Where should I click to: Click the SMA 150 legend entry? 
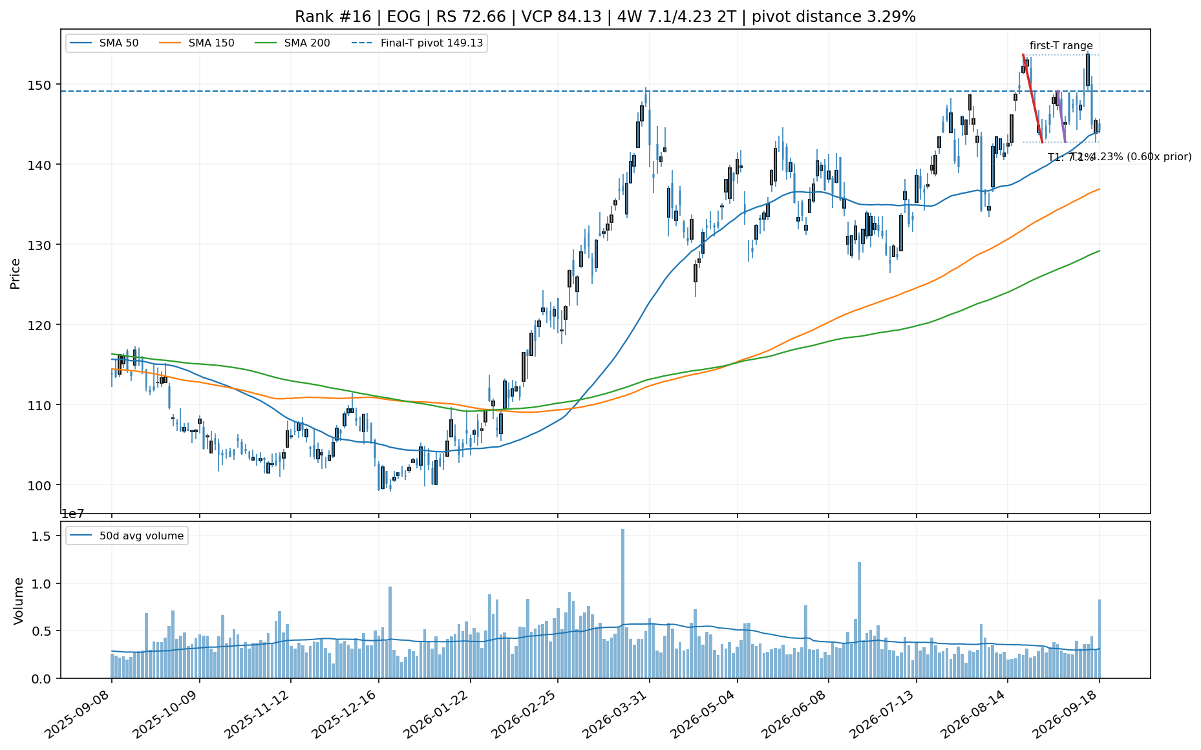pyautogui.click(x=197, y=43)
